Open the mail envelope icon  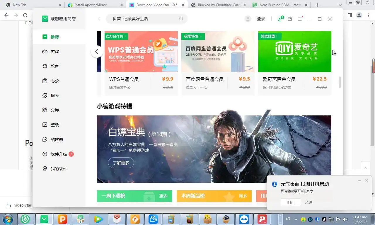290,19
